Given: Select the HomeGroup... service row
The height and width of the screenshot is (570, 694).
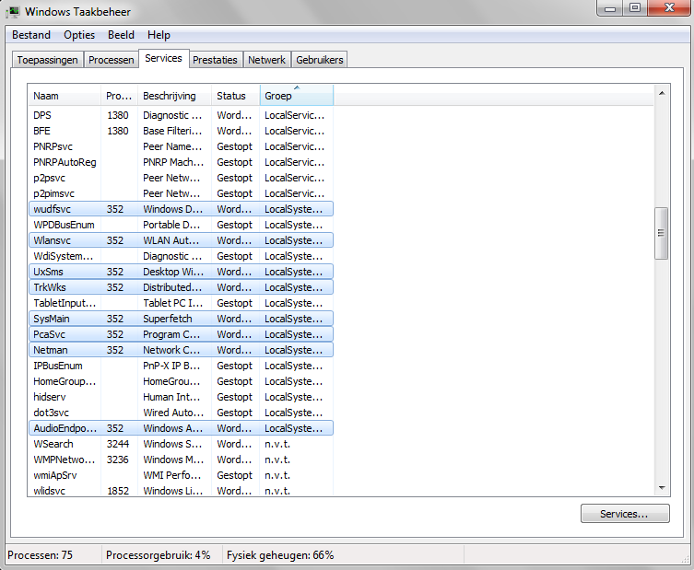Looking at the screenshot, I should point(181,381).
